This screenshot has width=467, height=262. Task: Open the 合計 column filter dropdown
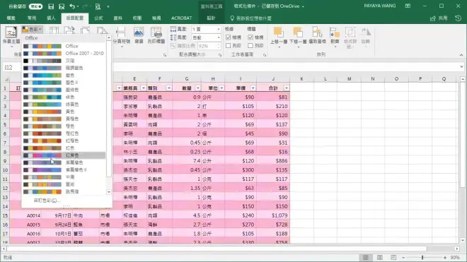point(287,88)
